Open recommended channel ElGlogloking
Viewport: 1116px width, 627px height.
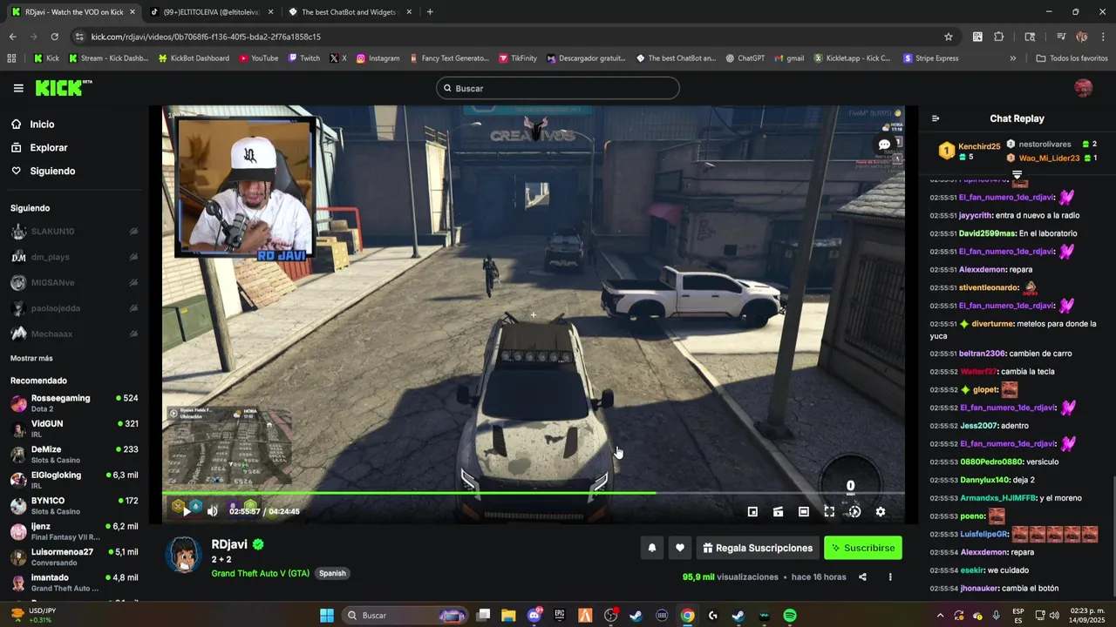[x=74, y=480]
